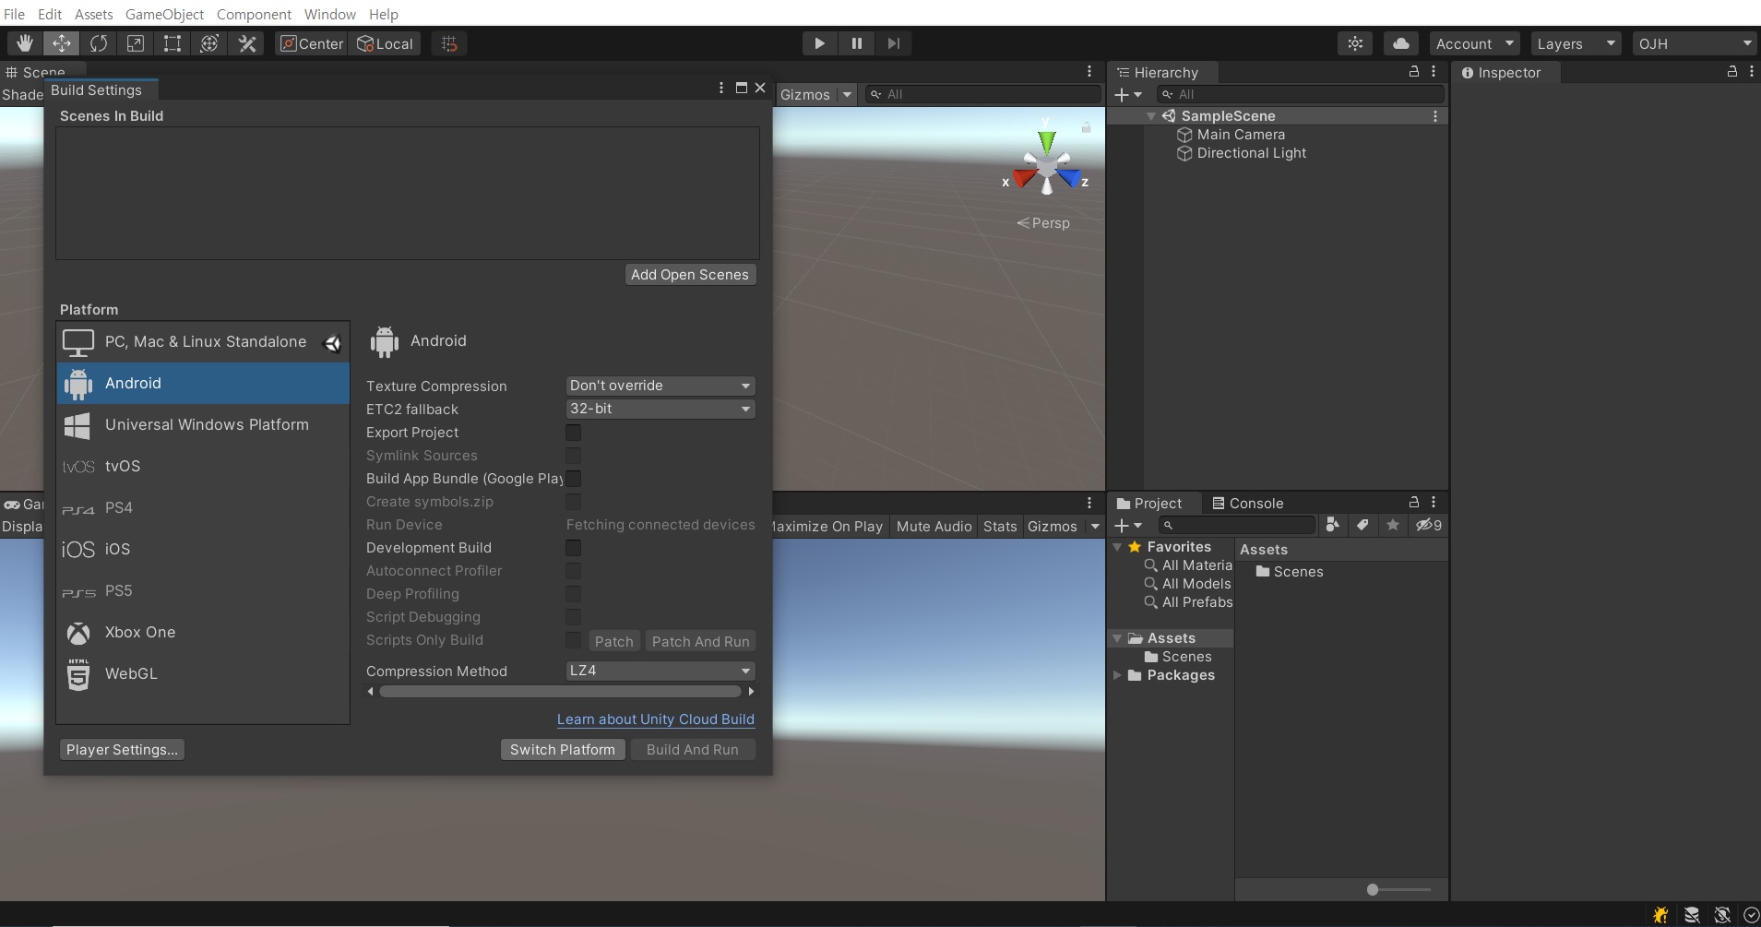
Task: Click search by label icon in Project
Action: tap(1362, 525)
